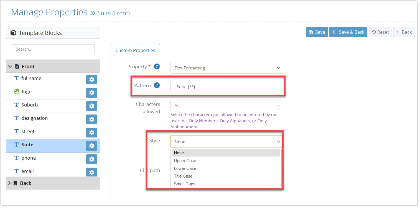Choose Small Caps style option
This screenshot has height=208, width=420.
[x=226, y=184]
